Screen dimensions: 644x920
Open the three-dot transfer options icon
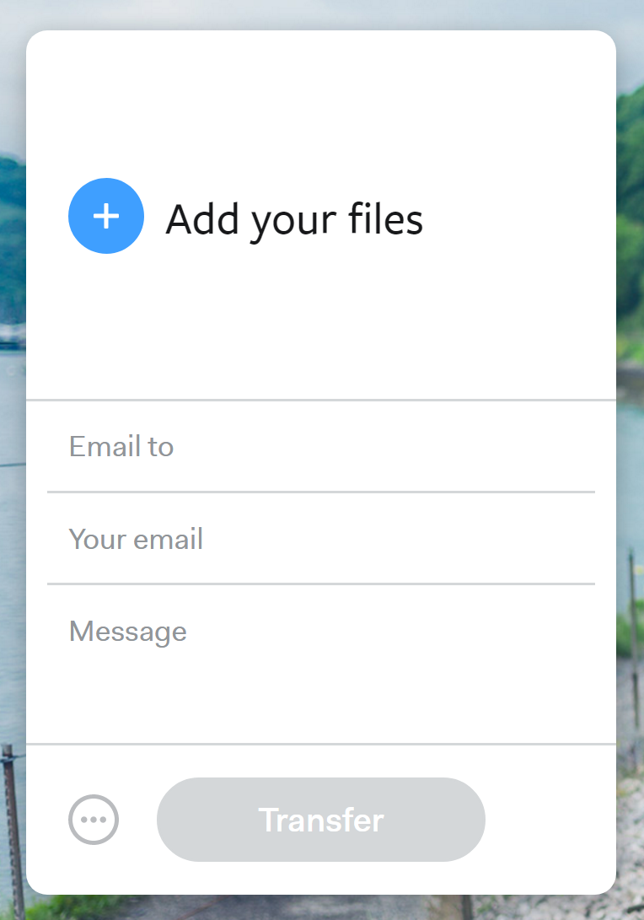tap(94, 820)
